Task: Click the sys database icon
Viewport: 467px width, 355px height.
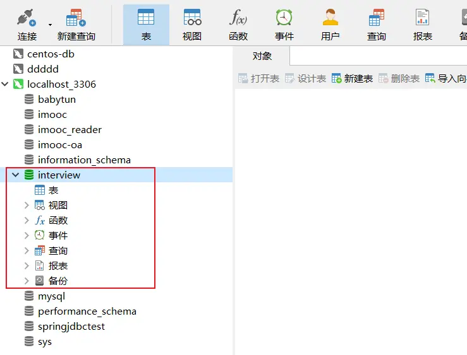Action: pos(29,341)
